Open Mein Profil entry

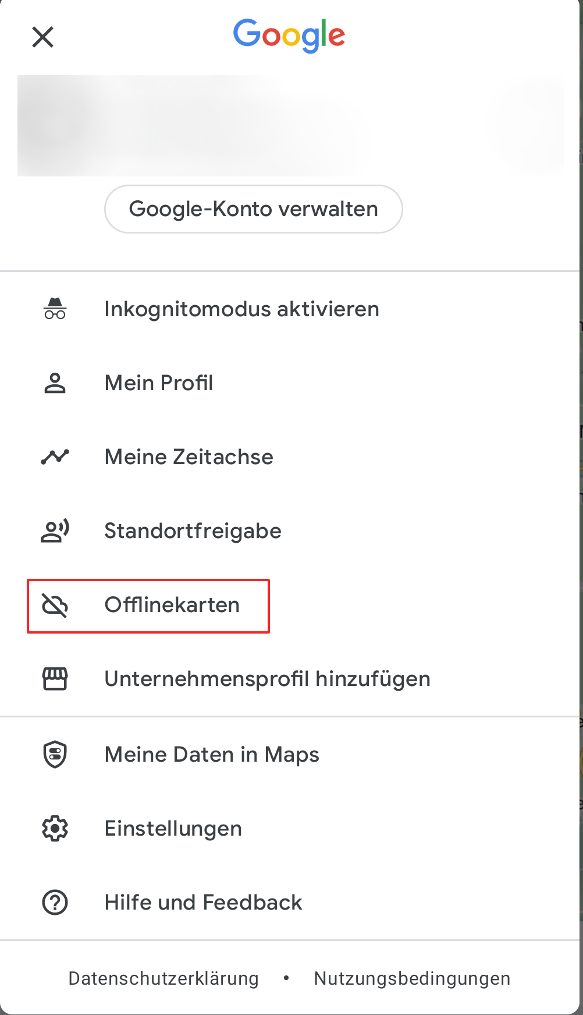click(x=291, y=383)
